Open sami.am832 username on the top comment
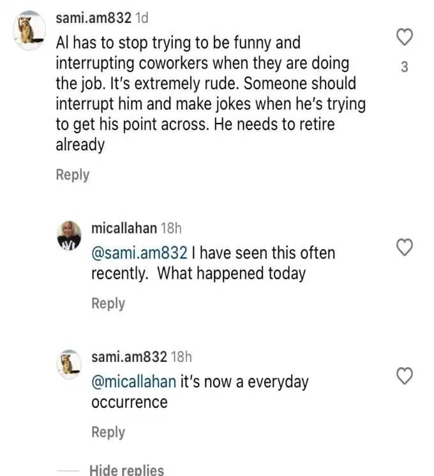 (93, 18)
